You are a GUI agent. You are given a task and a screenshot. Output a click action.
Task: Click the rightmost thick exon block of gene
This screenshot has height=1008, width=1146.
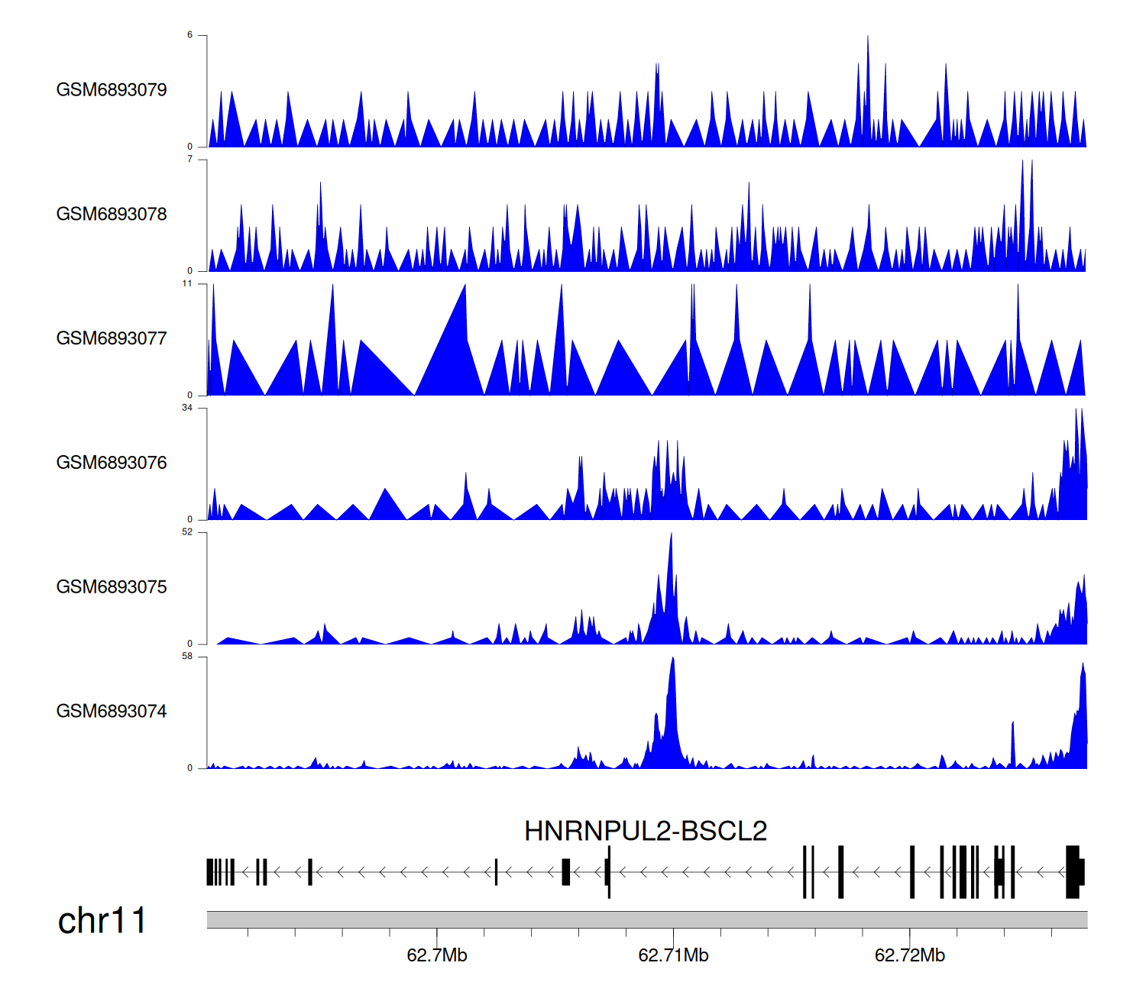(1074, 871)
